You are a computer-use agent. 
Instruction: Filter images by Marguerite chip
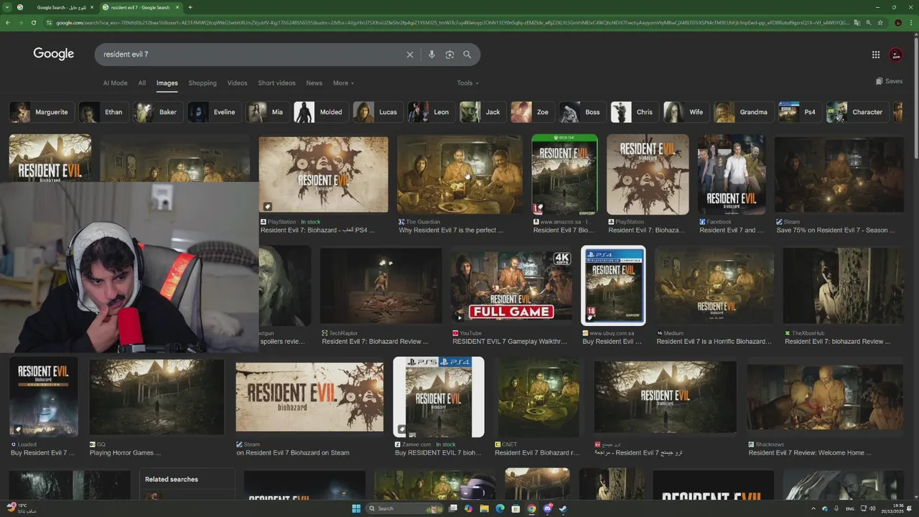pos(41,112)
